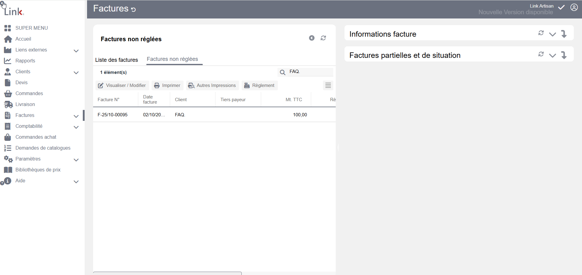Click the search field containing FAQ.
The image size is (582, 275).
[x=311, y=72]
